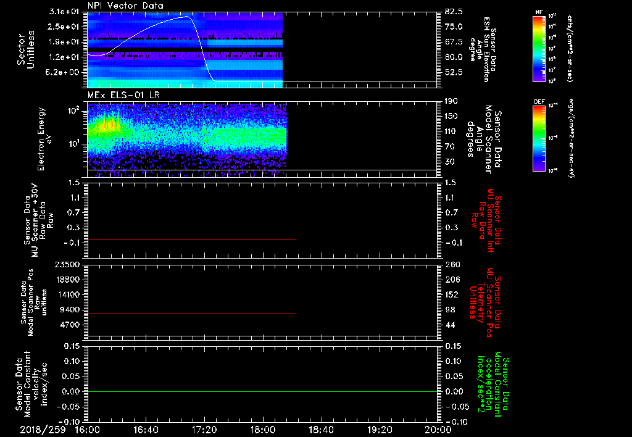This screenshot has height=437, width=632.
Task: Click the 'Model Scanner Pos Raw unitless' axis title
Action: (x=35, y=302)
